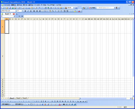Click the Save floppy disk icon
Viewport: 135px width, 109px height.
click(x=10, y=8)
